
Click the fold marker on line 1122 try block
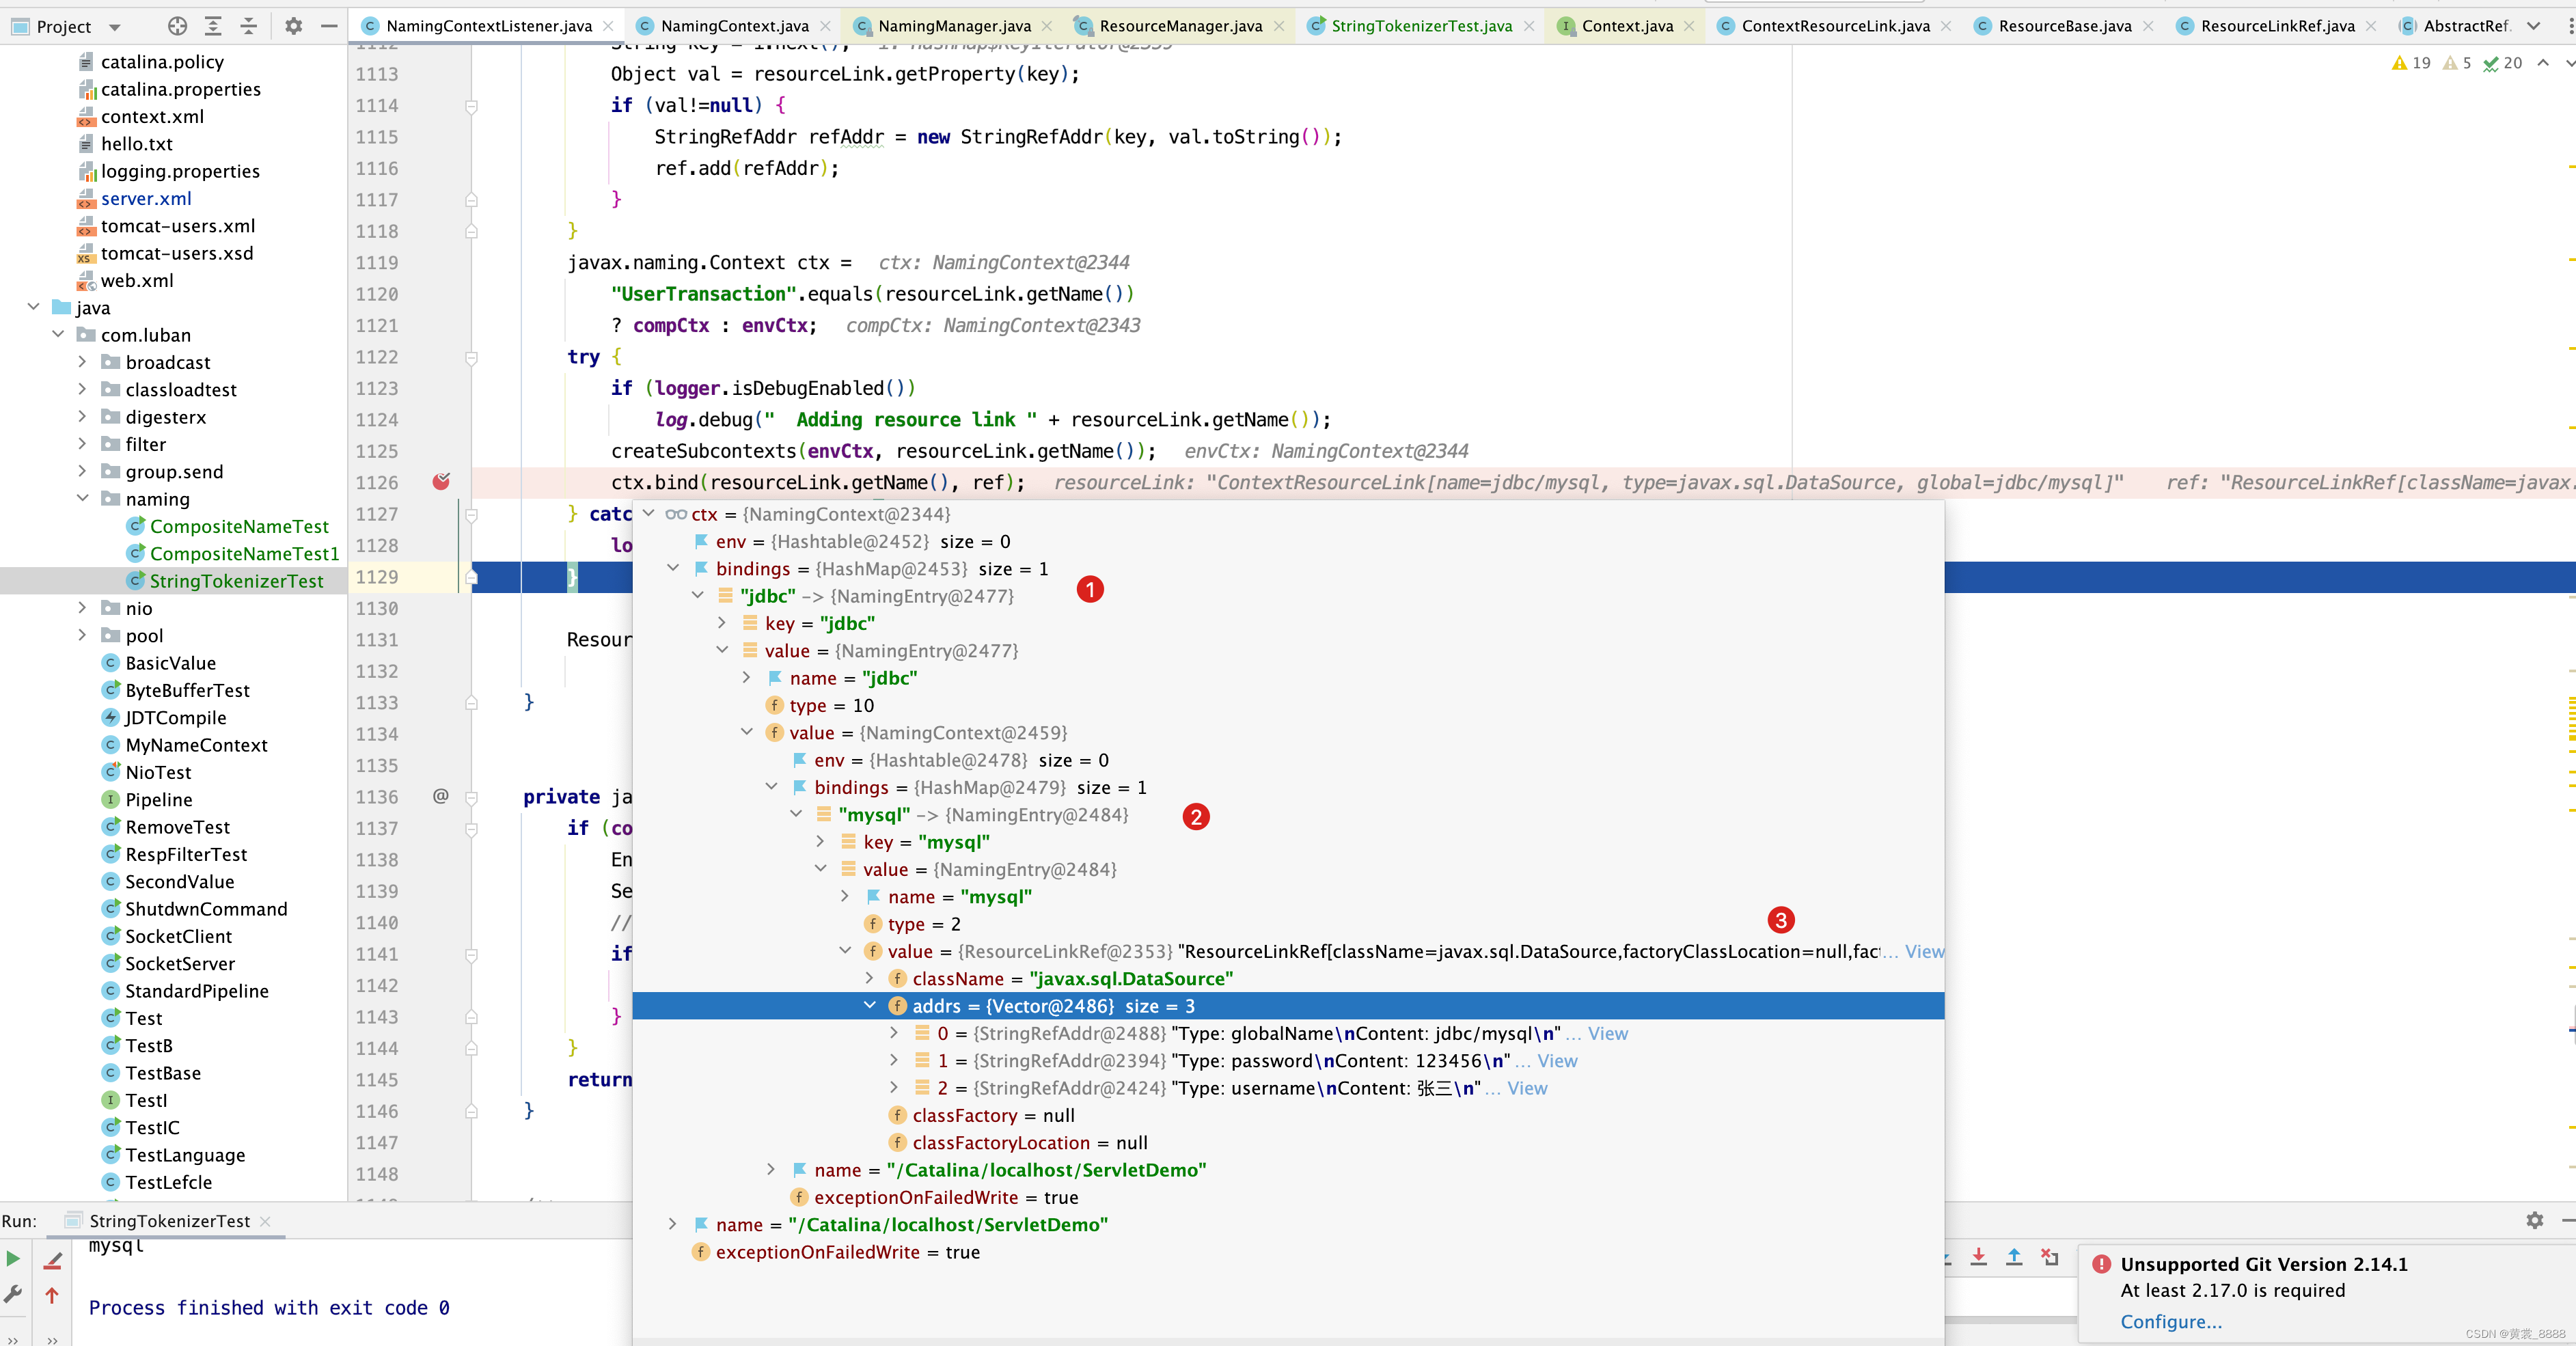click(471, 357)
